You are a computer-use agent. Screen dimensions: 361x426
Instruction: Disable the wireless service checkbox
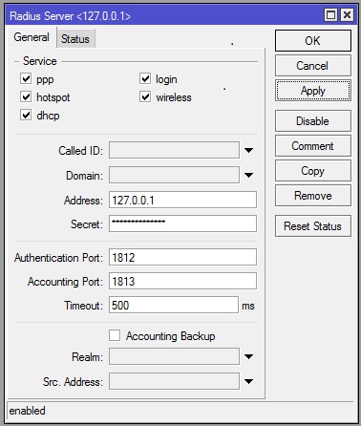[145, 96]
